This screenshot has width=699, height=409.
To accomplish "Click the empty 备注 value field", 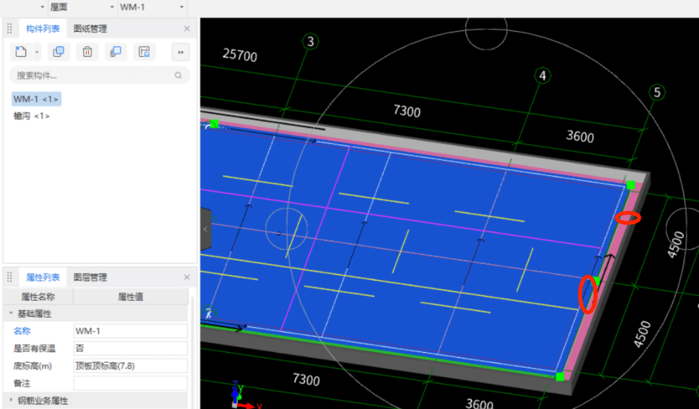I will pos(130,383).
